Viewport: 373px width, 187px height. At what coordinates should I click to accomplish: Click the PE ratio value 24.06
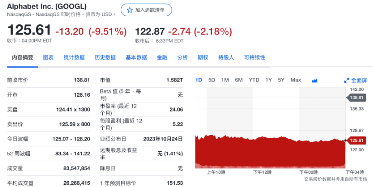pyautogui.click(x=176, y=110)
